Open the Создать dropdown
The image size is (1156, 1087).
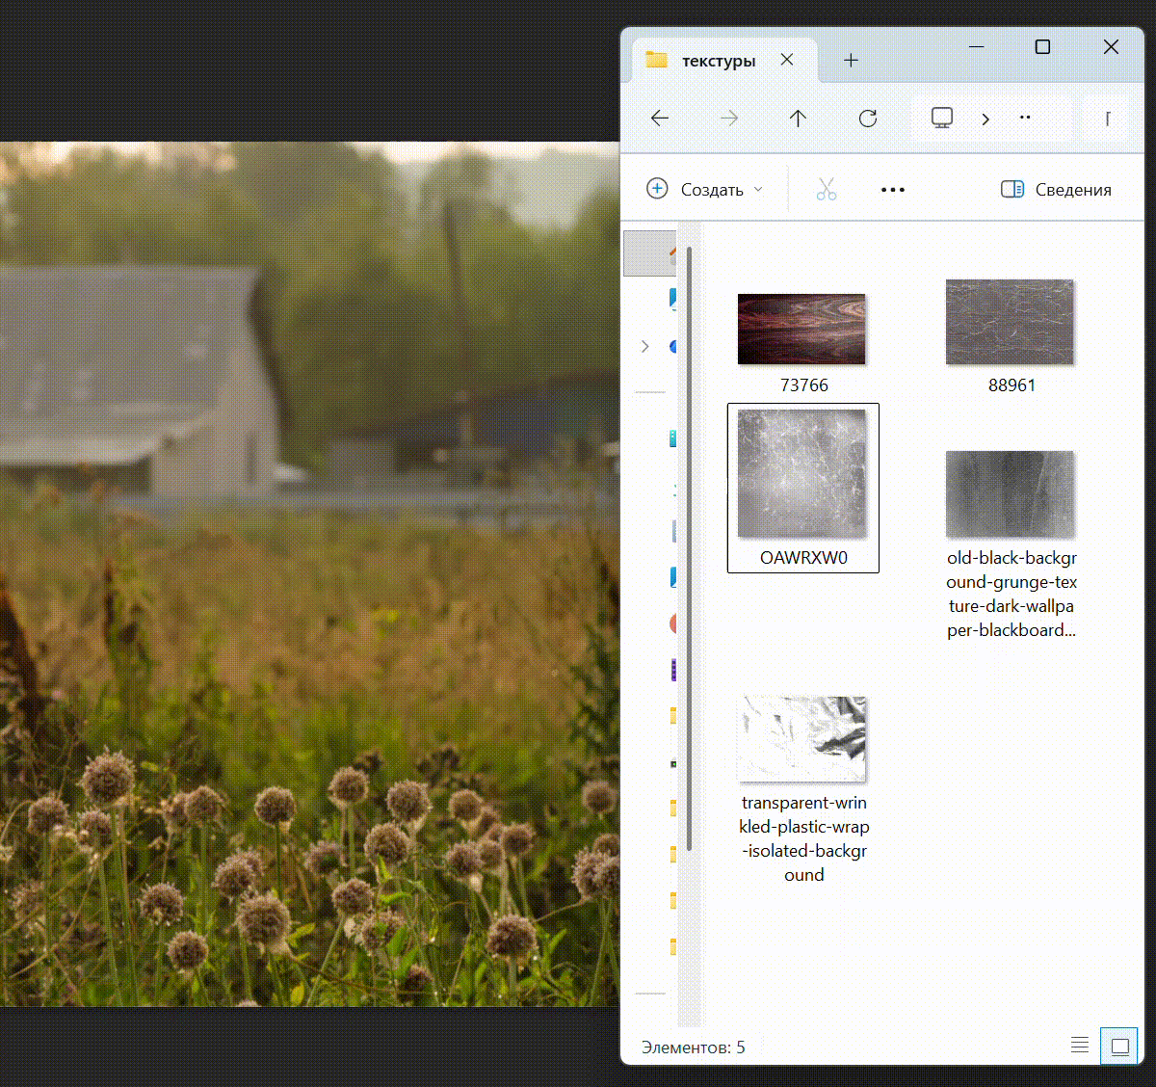tap(705, 189)
